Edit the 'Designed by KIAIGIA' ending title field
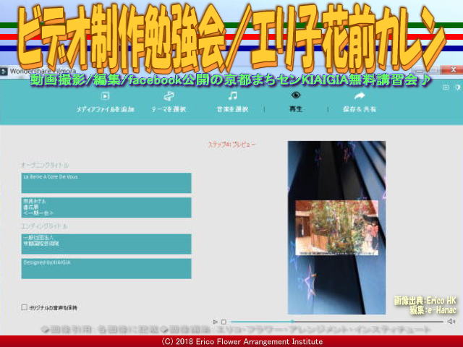This screenshot has height=347, width=463. (106, 268)
